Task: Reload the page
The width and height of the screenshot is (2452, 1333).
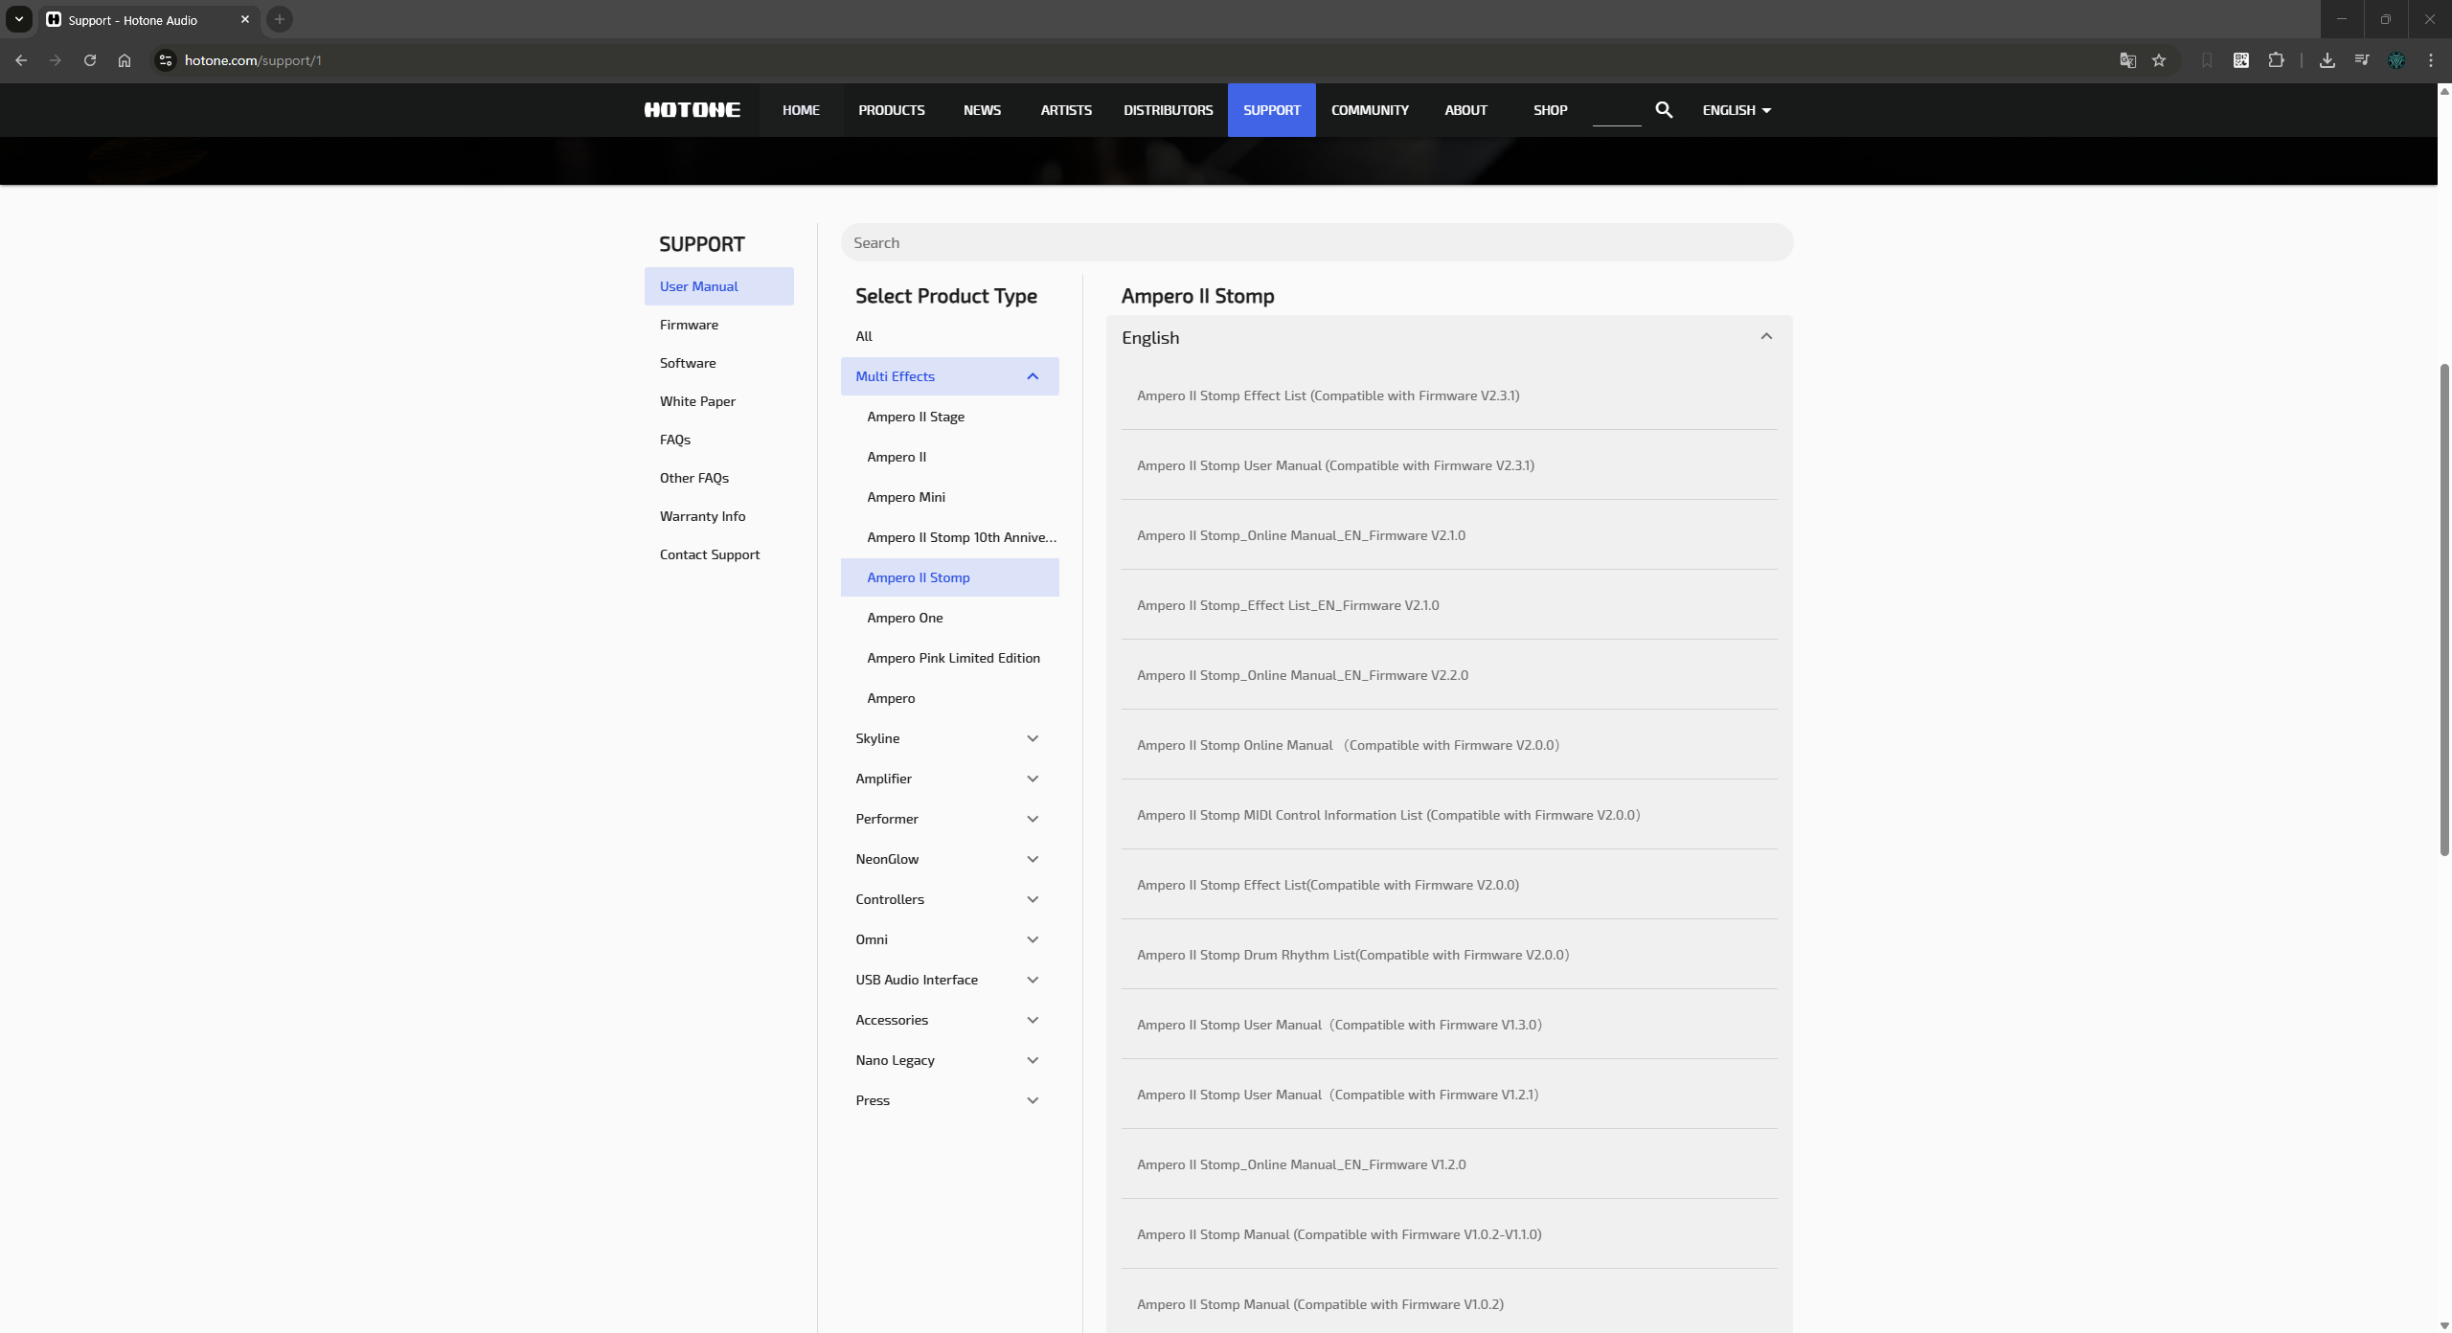Action: (x=90, y=60)
